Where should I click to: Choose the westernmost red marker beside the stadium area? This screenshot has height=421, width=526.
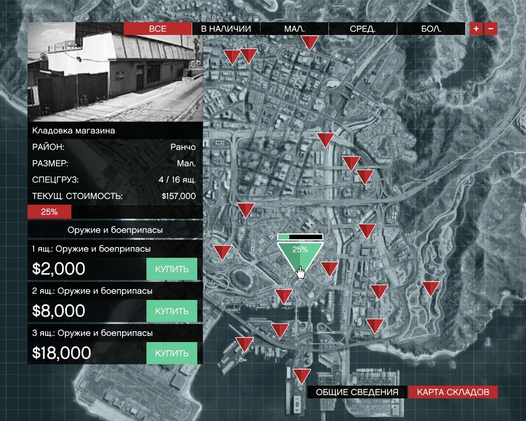coord(222,252)
